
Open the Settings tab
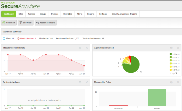pos(103,14)
